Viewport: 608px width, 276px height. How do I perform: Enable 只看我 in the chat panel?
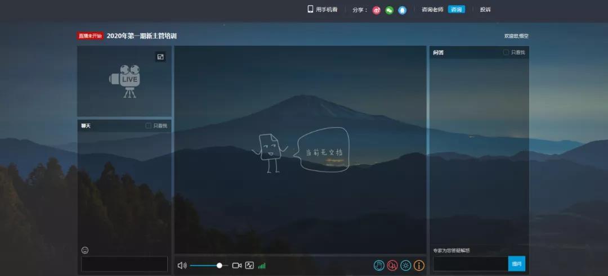[149, 126]
